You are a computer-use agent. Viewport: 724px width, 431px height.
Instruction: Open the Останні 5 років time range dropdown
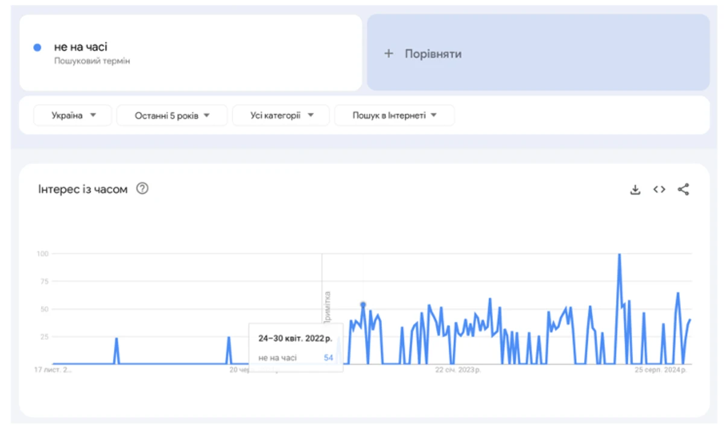pyautogui.click(x=172, y=116)
